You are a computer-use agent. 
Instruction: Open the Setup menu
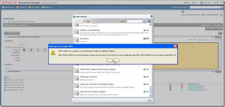(x=187, y=3)
